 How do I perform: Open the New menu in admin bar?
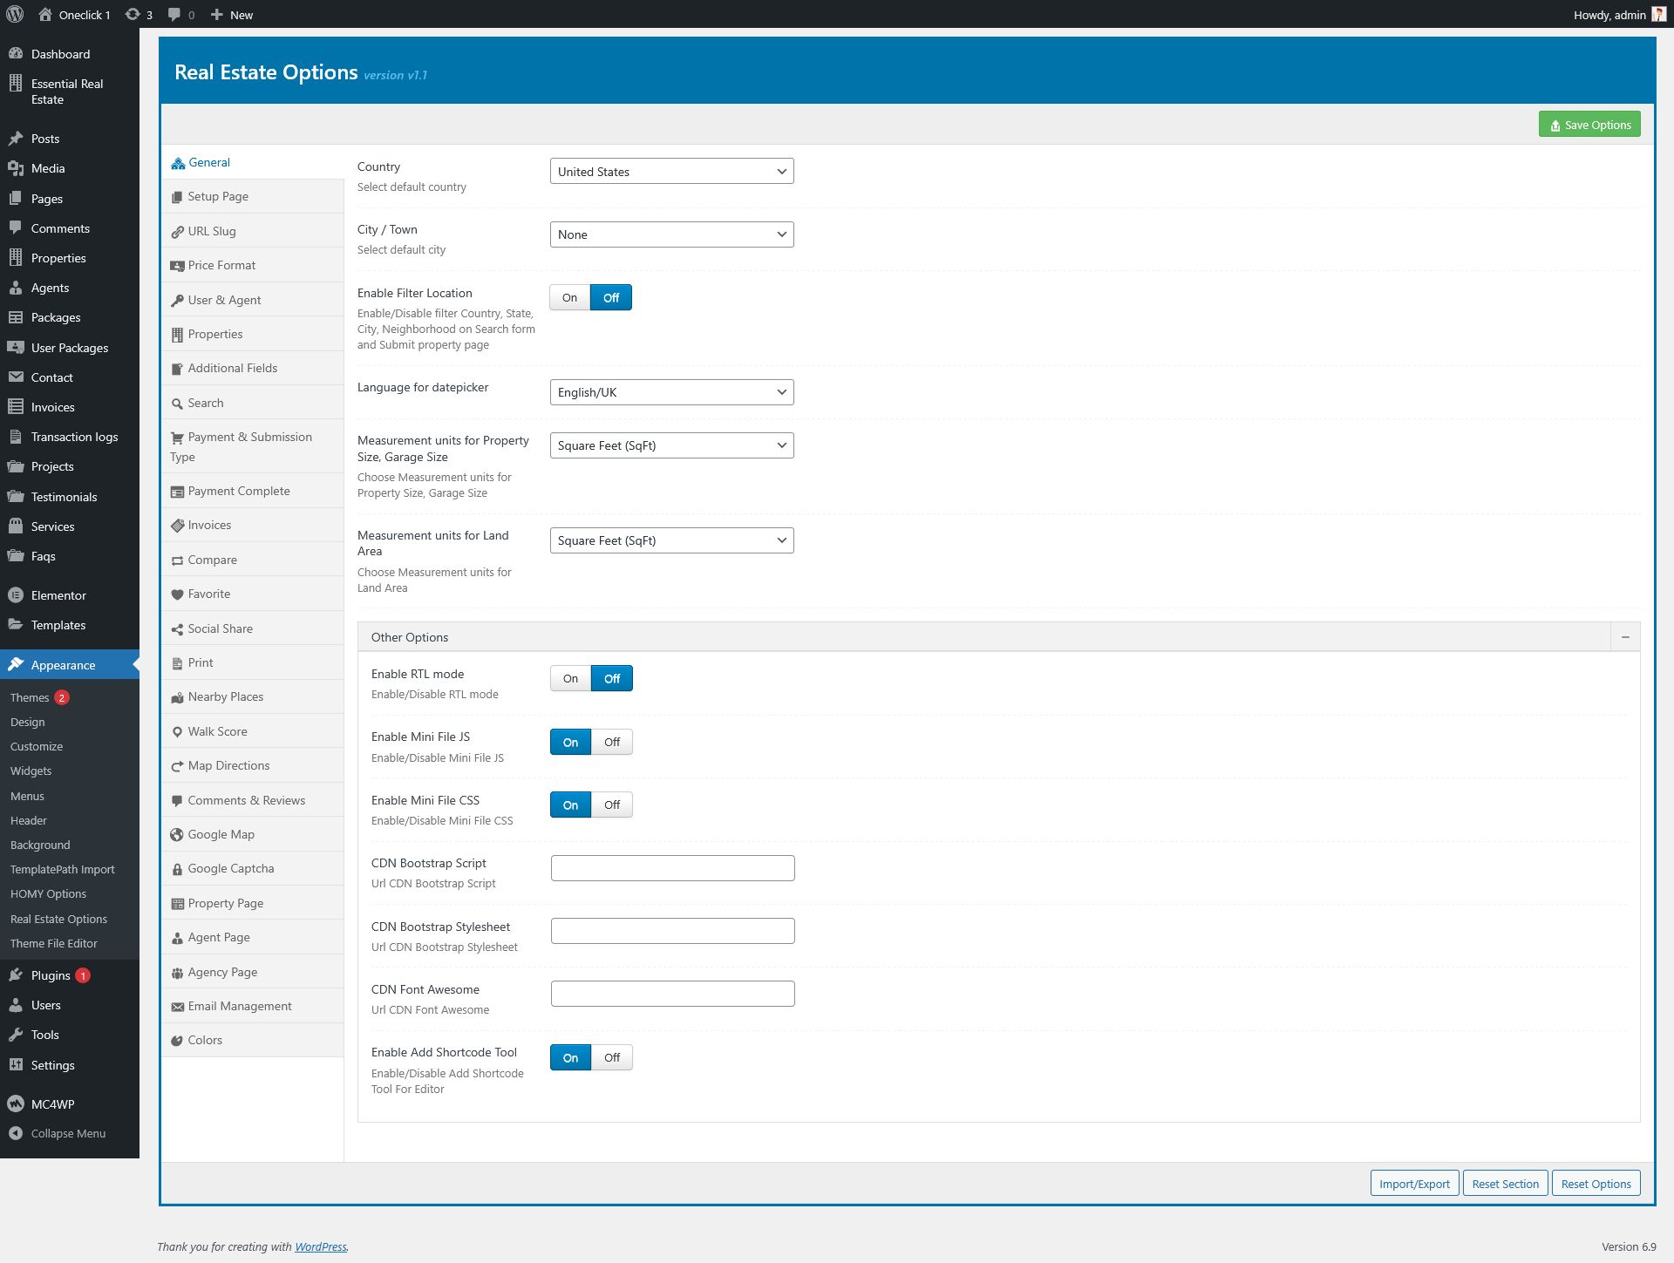232,14
